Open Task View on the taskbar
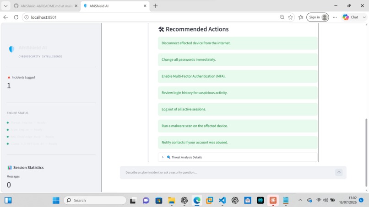The height and width of the screenshot is (207, 369). coord(133,201)
